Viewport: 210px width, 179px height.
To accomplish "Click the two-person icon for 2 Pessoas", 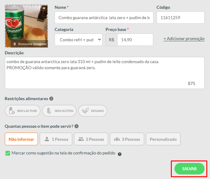I will pyautogui.click(x=81, y=139).
